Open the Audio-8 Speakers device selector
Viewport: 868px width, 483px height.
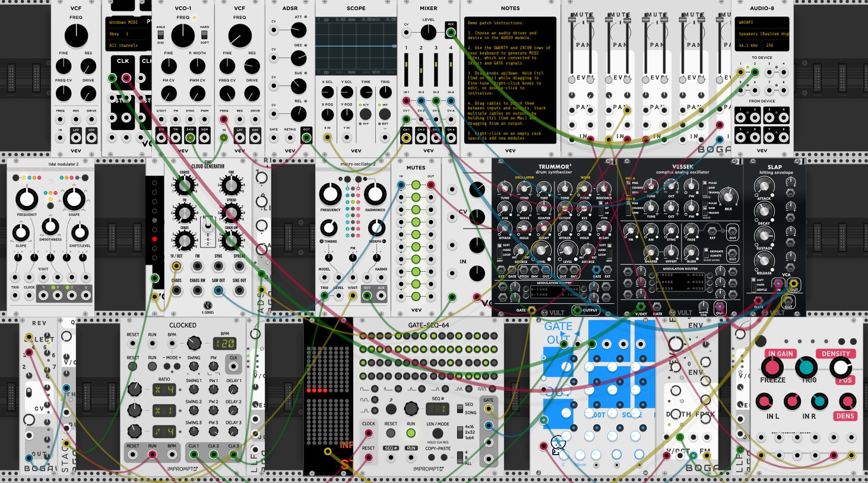click(x=763, y=34)
